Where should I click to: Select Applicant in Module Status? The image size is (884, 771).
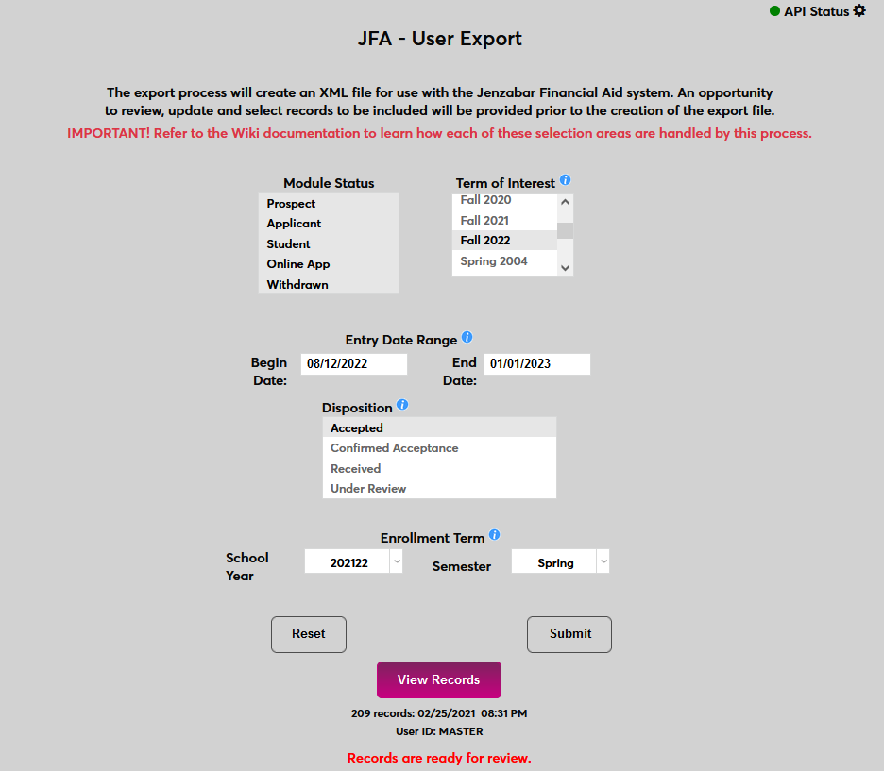(329, 224)
